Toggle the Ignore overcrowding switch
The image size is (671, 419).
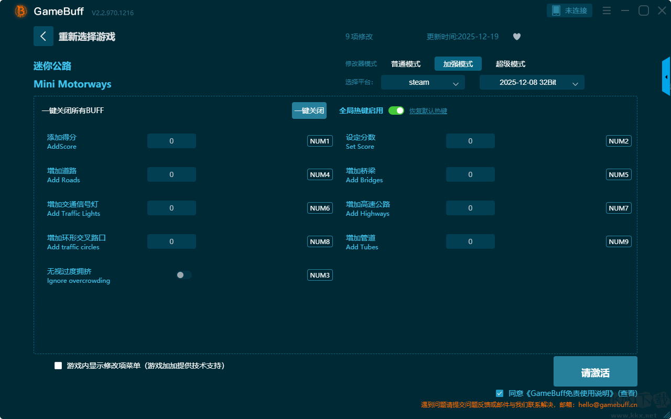pos(184,275)
